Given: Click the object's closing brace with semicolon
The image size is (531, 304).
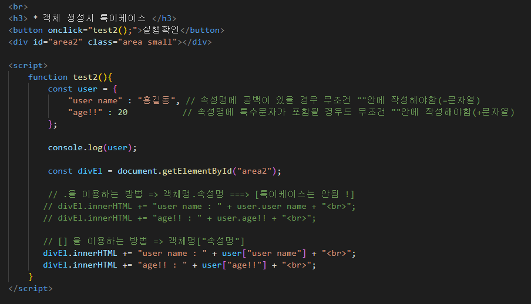Looking at the screenshot, I should click(52, 124).
